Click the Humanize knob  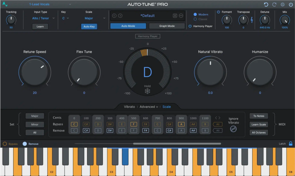260,72
